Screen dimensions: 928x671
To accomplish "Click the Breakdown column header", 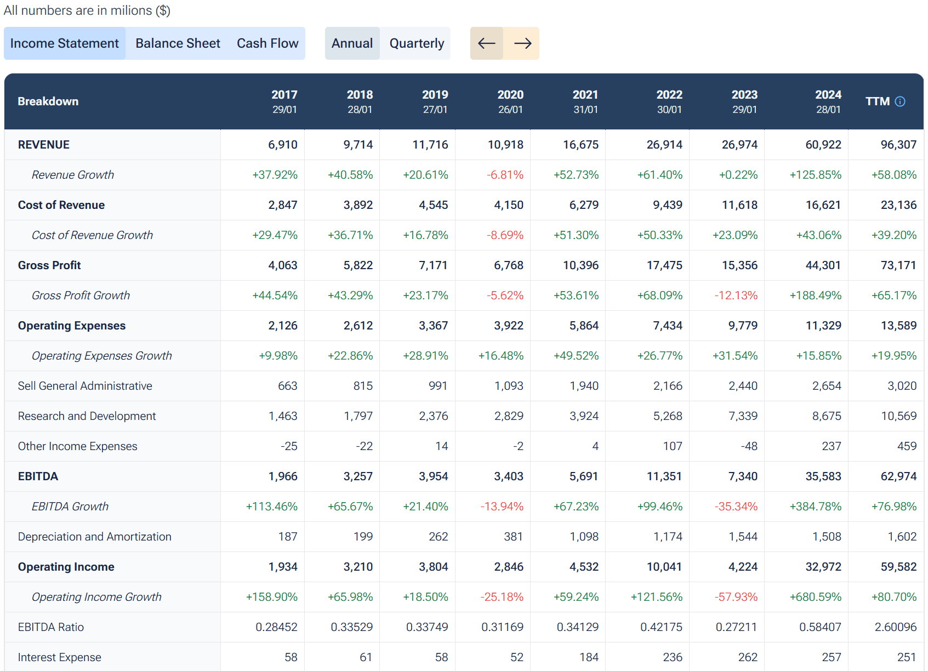I will click(48, 101).
